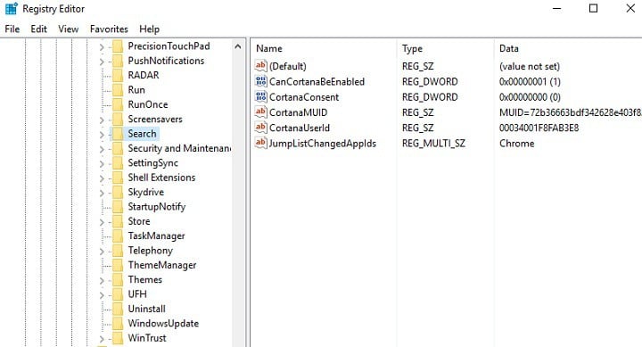Open the Edit menu
The height and width of the screenshot is (347, 642).
39,29
